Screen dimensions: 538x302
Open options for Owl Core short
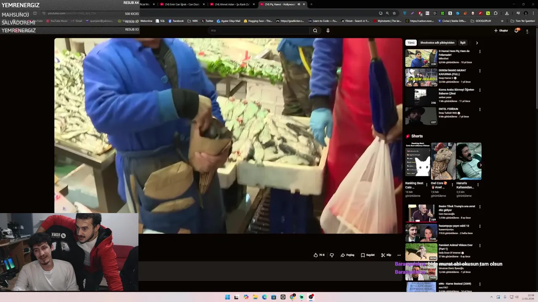click(452, 185)
